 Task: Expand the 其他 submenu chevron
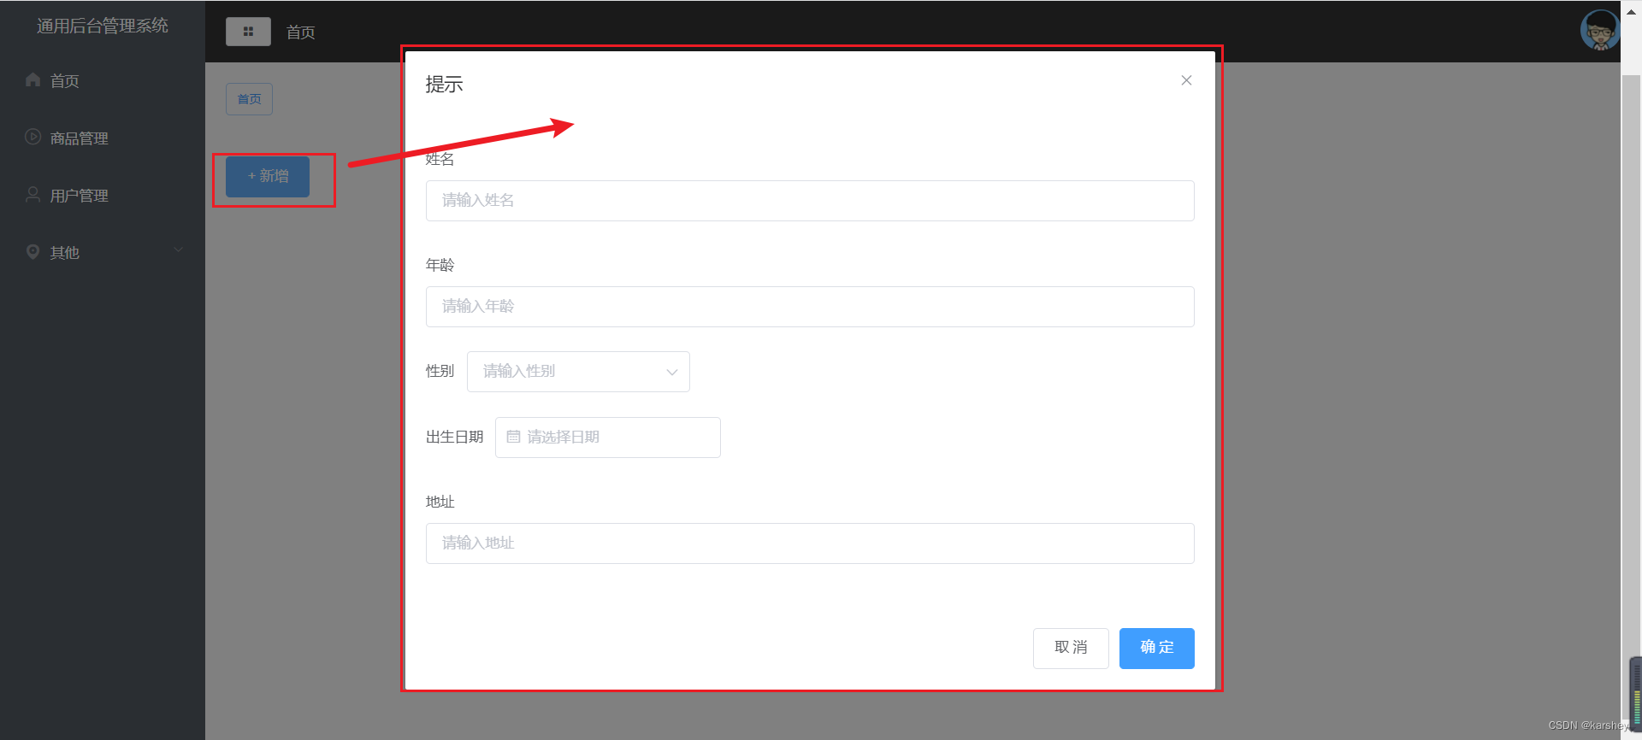(x=179, y=250)
